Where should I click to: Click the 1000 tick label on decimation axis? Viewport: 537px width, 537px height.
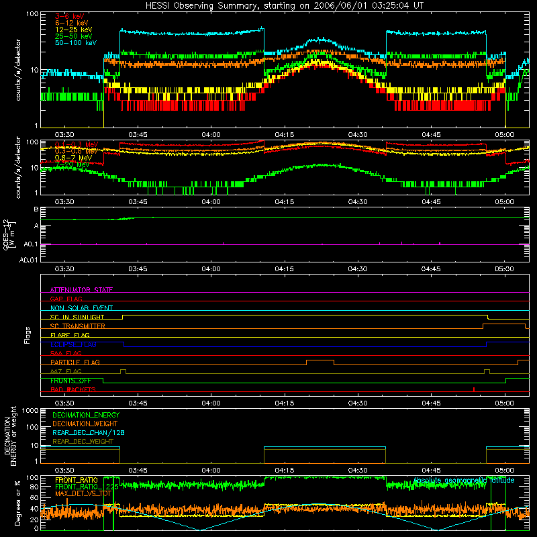[x=30, y=411]
